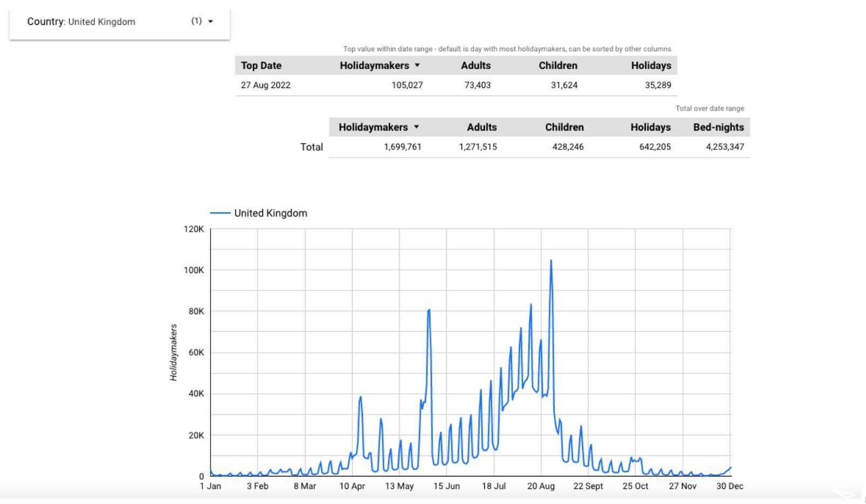Sort Top Date table by Adults
This screenshot has height=504, width=866.
click(476, 65)
